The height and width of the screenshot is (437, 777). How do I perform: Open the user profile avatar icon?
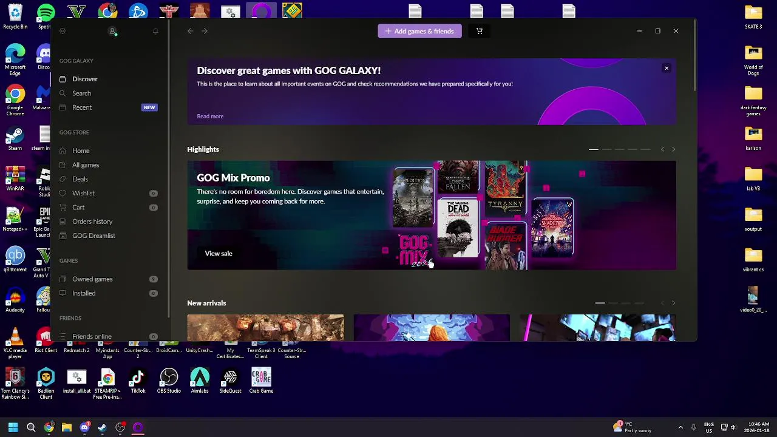pyautogui.click(x=112, y=31)
